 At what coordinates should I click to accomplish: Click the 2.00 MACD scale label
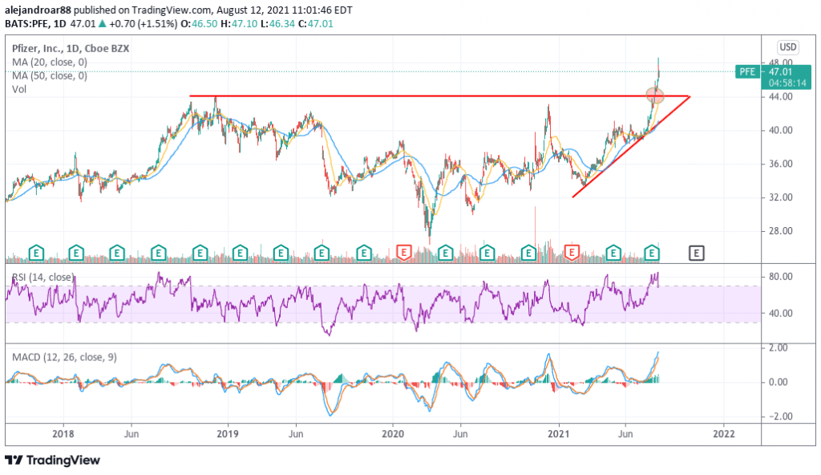click(x=778, y=347)
